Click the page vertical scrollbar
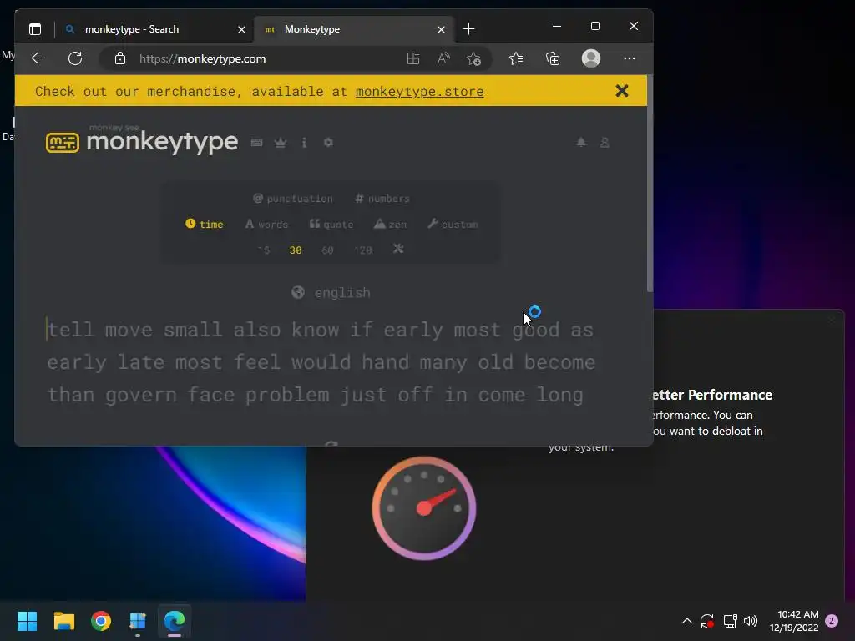This screenshot has width=855, height=641. point(650,185)
